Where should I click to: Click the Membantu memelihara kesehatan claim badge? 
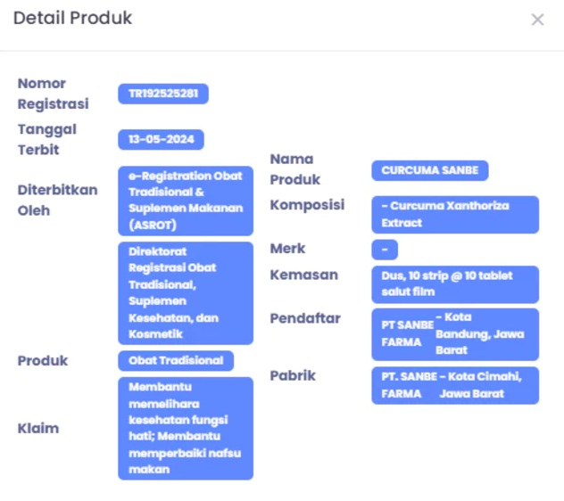pos(186,428)
